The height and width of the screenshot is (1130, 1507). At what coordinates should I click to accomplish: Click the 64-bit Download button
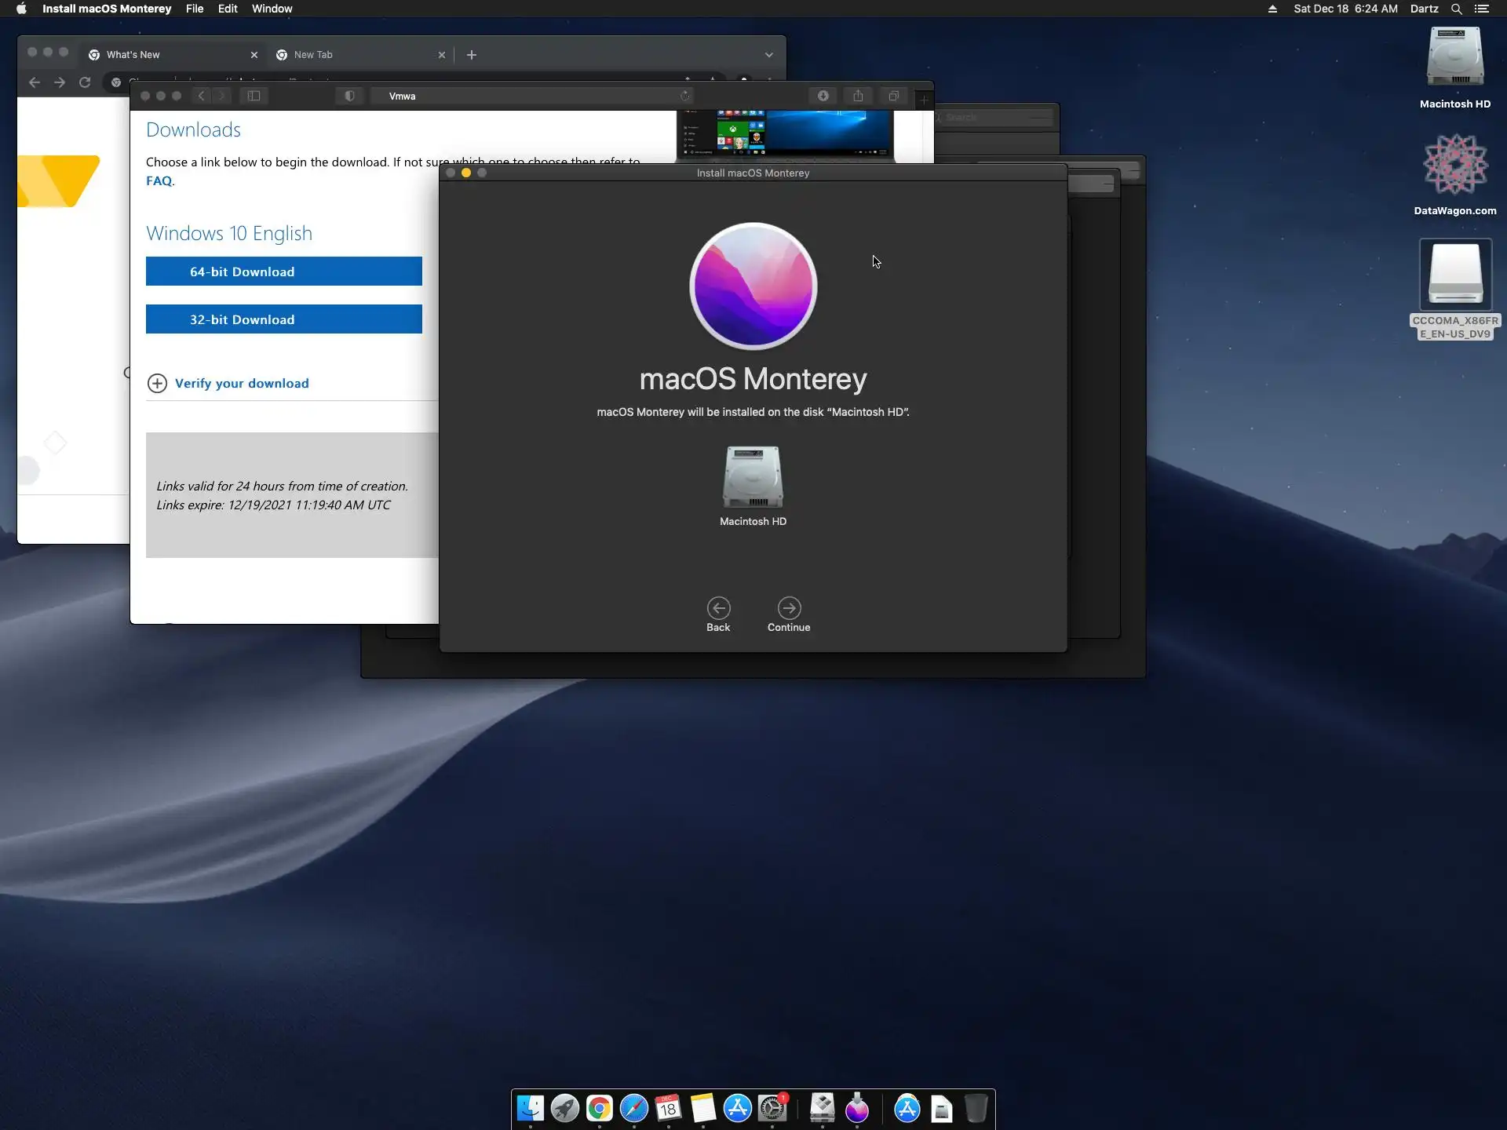pyautogui.click(x=283, y=272)
